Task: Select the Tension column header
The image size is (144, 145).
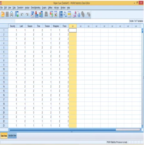Action: point(47,26)
